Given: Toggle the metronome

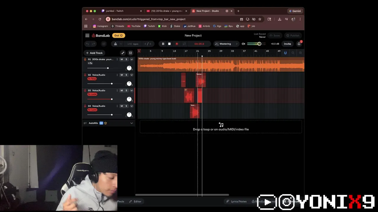Looking at the screenshot, I should coord(115,44).
